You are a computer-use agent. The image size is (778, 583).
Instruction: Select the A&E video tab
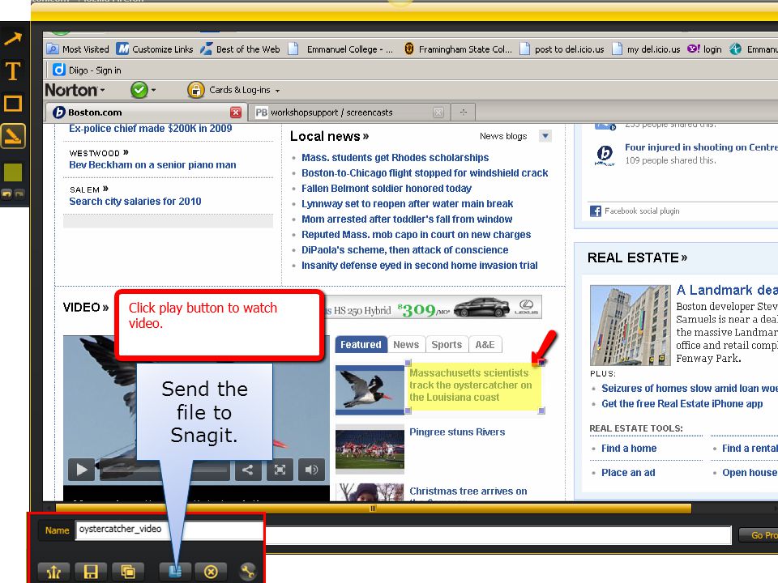(485, 345)
